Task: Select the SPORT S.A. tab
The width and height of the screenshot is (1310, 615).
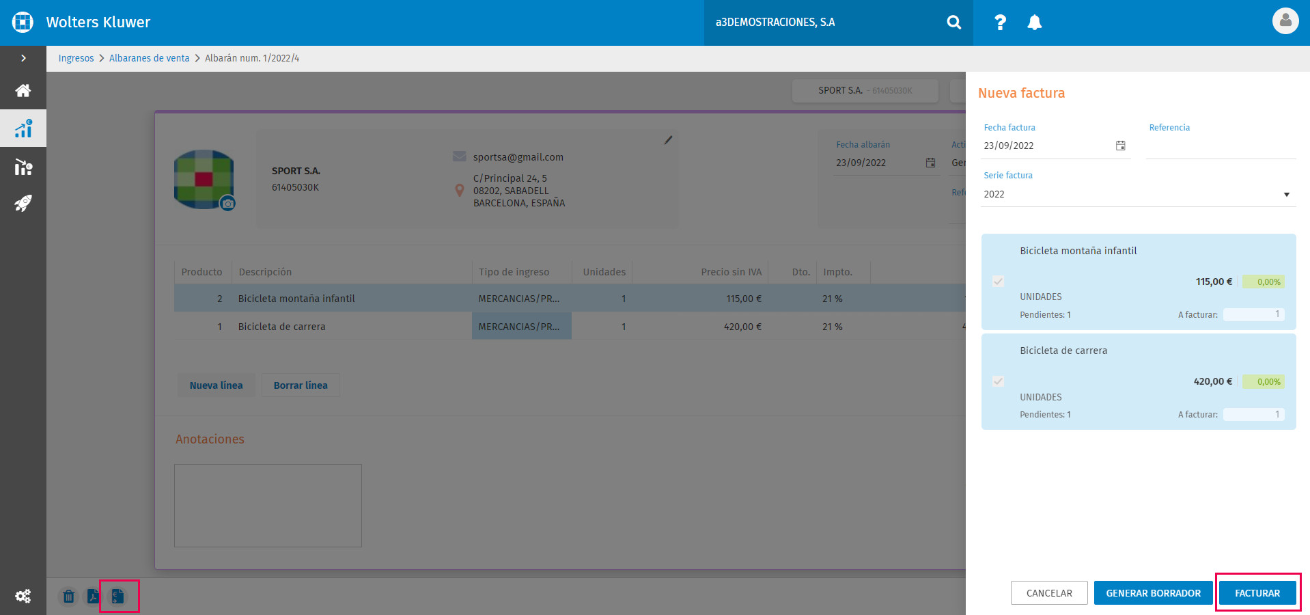Action: pos(865,90)
